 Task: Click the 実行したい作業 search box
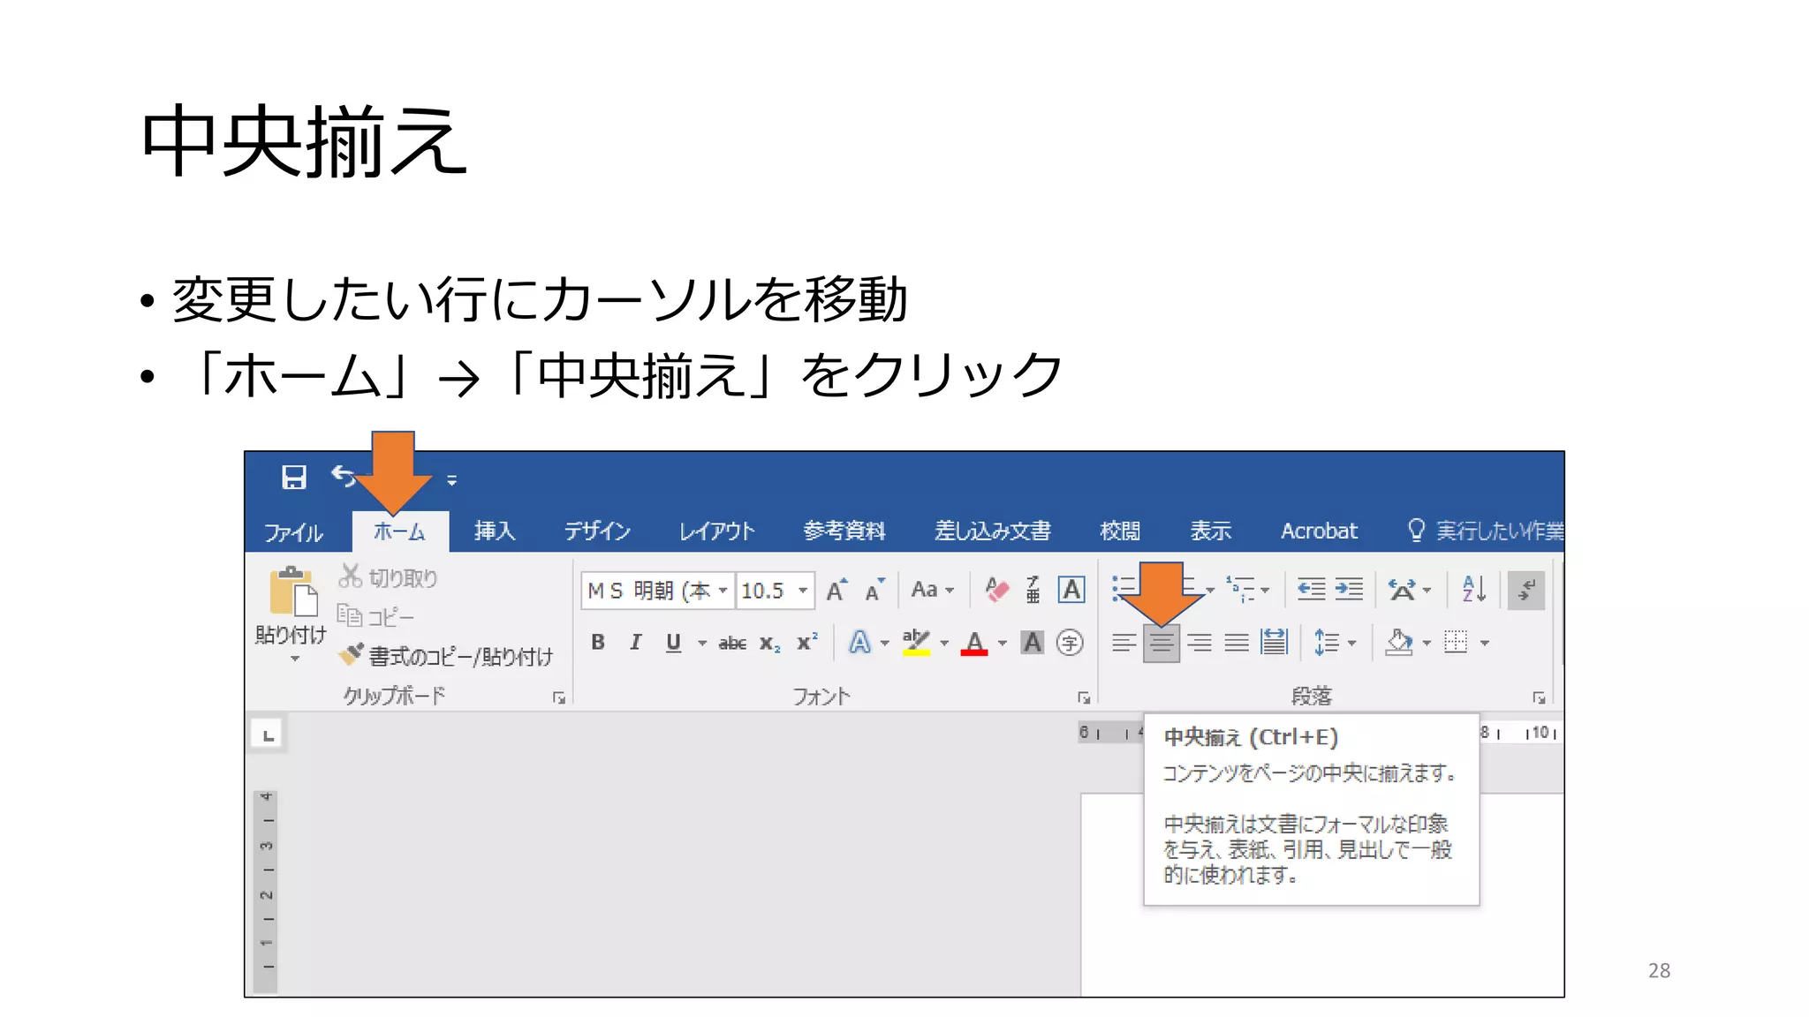(x=1485, y=531)
